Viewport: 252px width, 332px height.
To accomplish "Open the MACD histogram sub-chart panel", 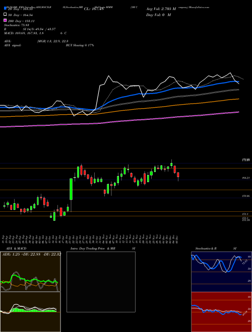I will (30, 312).
